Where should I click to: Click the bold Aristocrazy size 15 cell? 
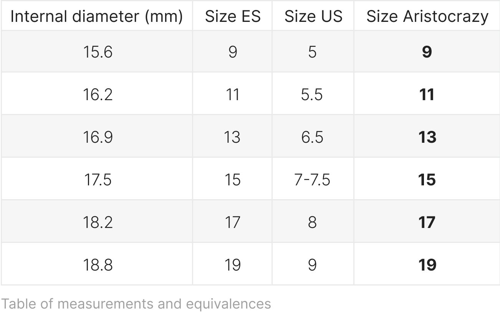point(427,179)
